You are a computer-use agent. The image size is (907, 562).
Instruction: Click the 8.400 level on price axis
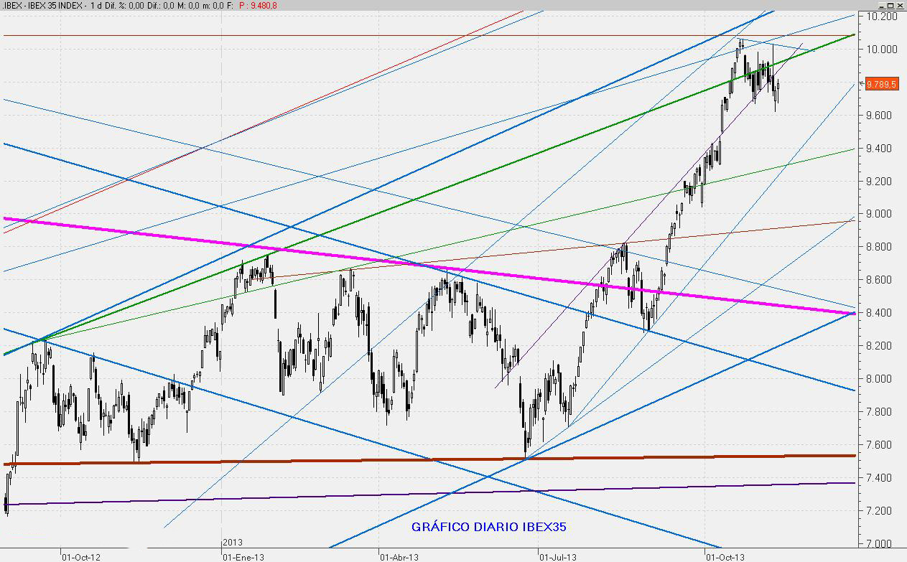pos(881,313)
